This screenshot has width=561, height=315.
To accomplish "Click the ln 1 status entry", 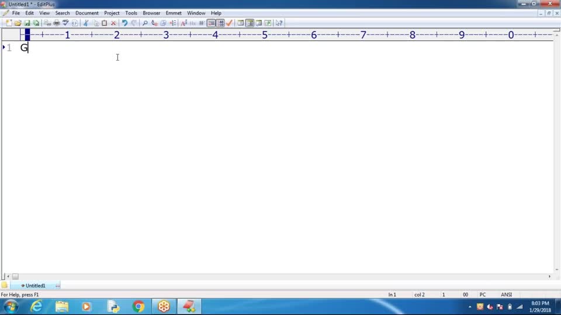I will pyautogui.click(x=392, y=295).
